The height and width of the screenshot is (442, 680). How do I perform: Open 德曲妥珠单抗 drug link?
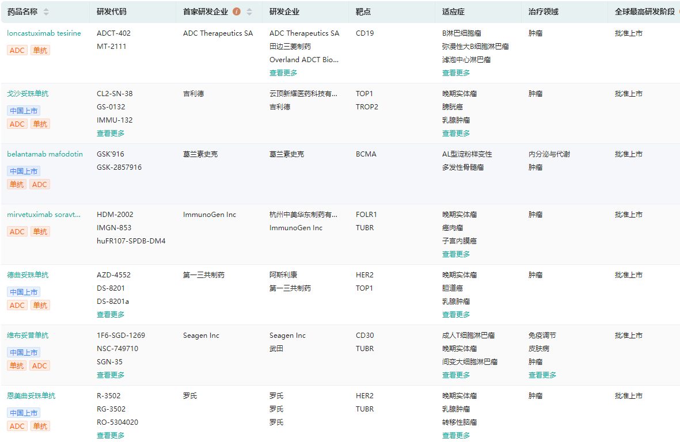(x=28, y=275)
